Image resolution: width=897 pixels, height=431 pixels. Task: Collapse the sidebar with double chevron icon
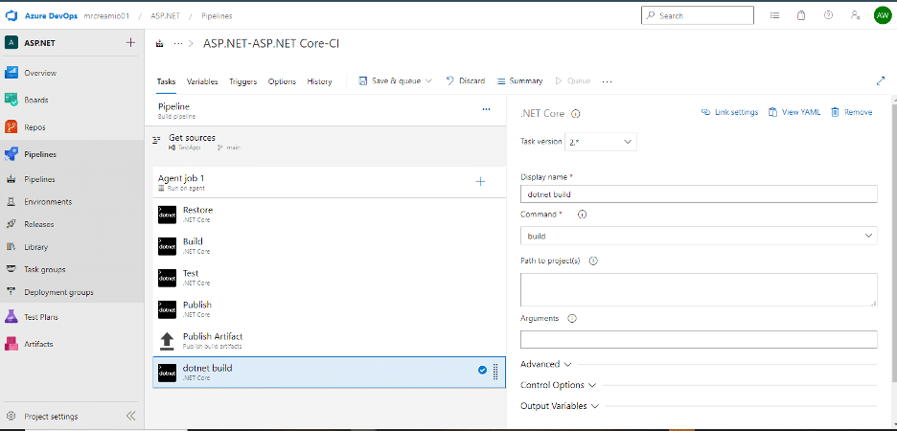click(131, 416)
